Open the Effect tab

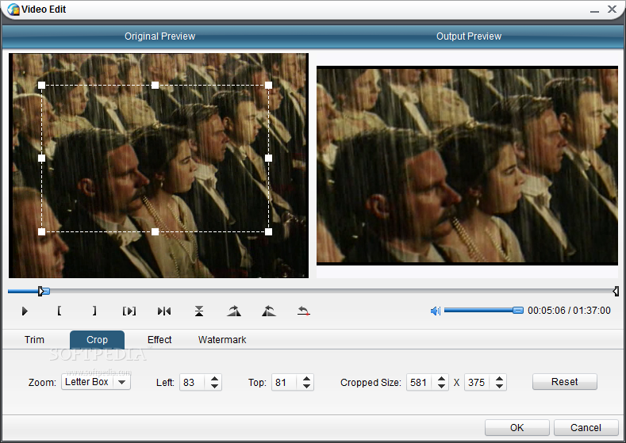click(x=159, y=340)
